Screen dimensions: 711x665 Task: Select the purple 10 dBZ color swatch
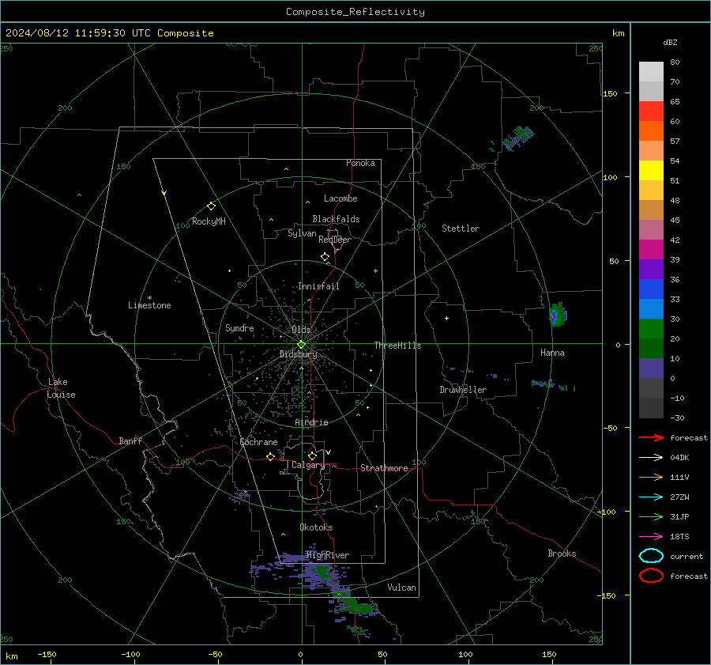651,368
